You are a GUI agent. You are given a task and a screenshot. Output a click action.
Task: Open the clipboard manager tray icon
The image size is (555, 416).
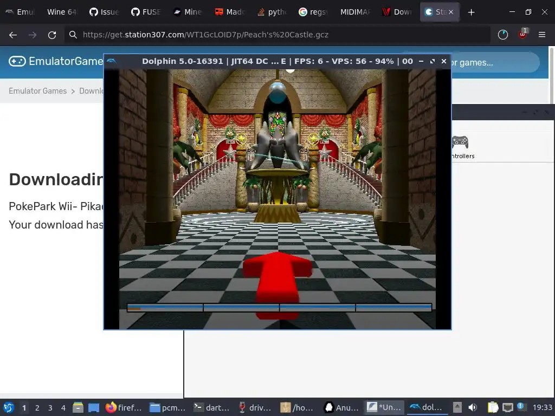click(493, 407)
